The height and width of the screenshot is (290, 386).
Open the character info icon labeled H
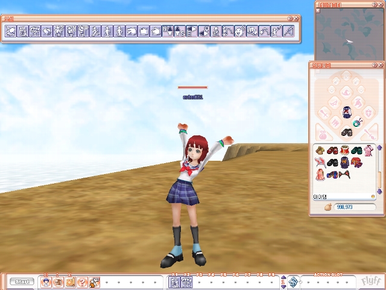point(46,282)
